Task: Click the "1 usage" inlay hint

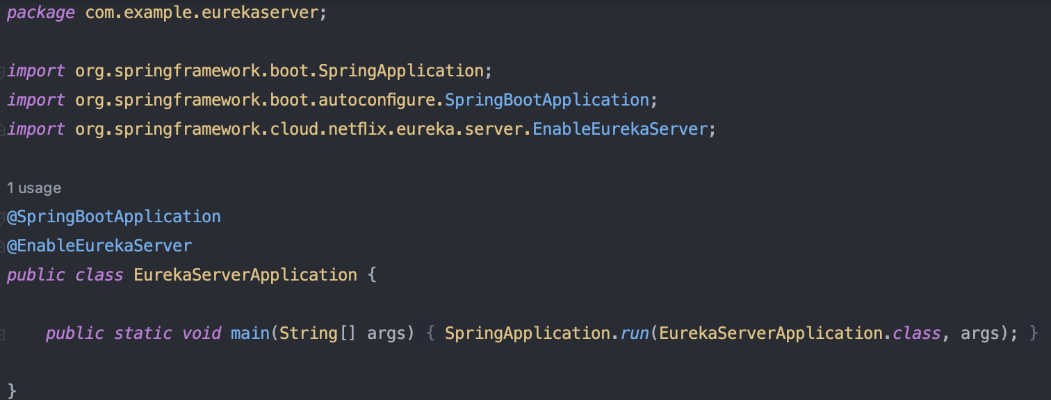Action: click(x=33, y=188)
